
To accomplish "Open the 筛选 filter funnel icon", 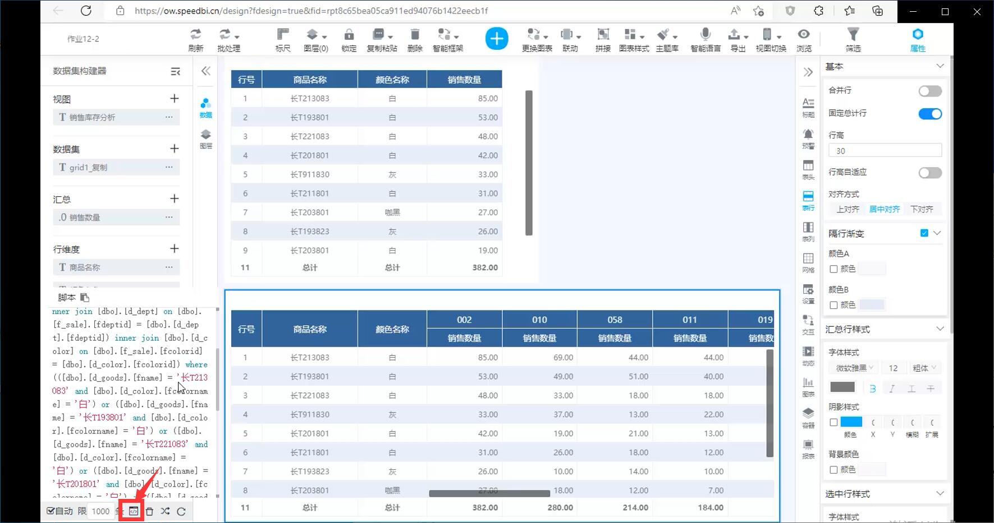I will click(853, 35).
